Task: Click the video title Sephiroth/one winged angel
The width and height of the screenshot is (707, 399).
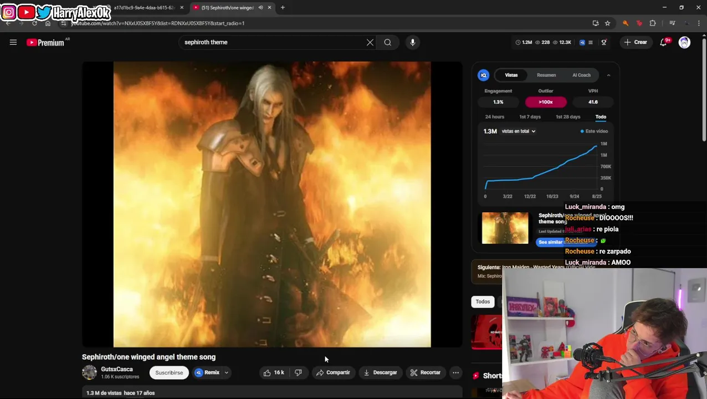Action: (149, 357)
